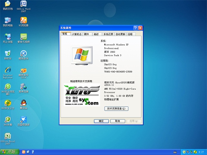The height and width of the screenshot is (155, 207).
Task: Switch to the 硬件 tab
Action: click(87, 34)
